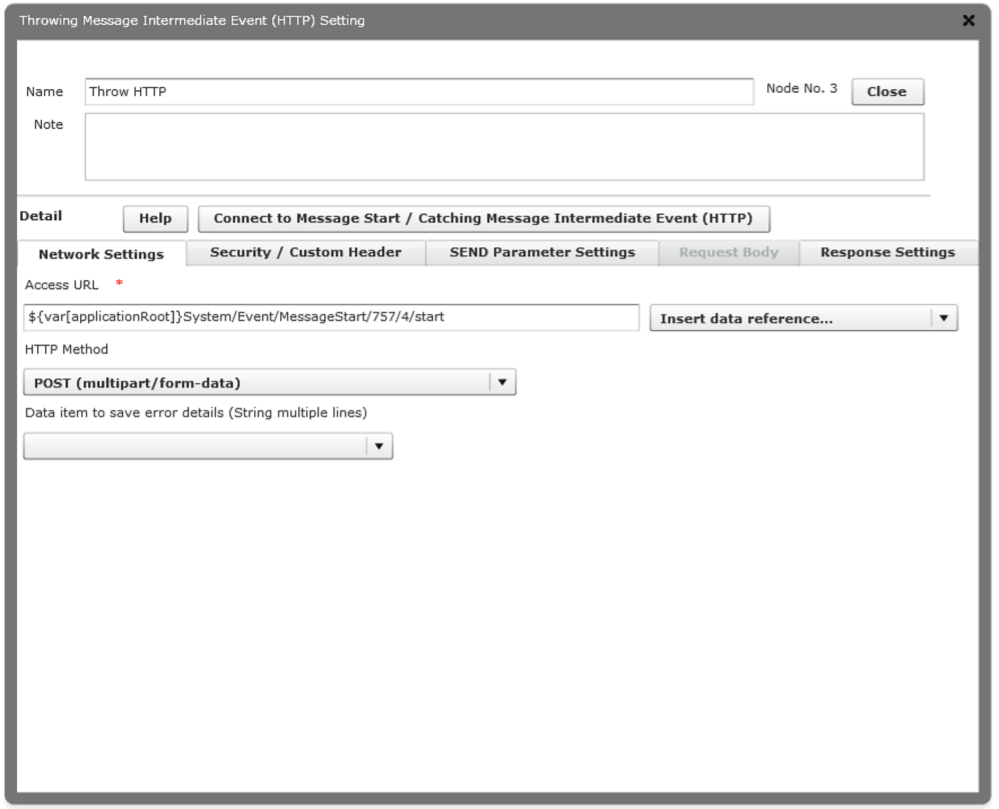Click inside the Name field showing Throw HTTP
Screen dimensions: 999x809
[418, 92]
